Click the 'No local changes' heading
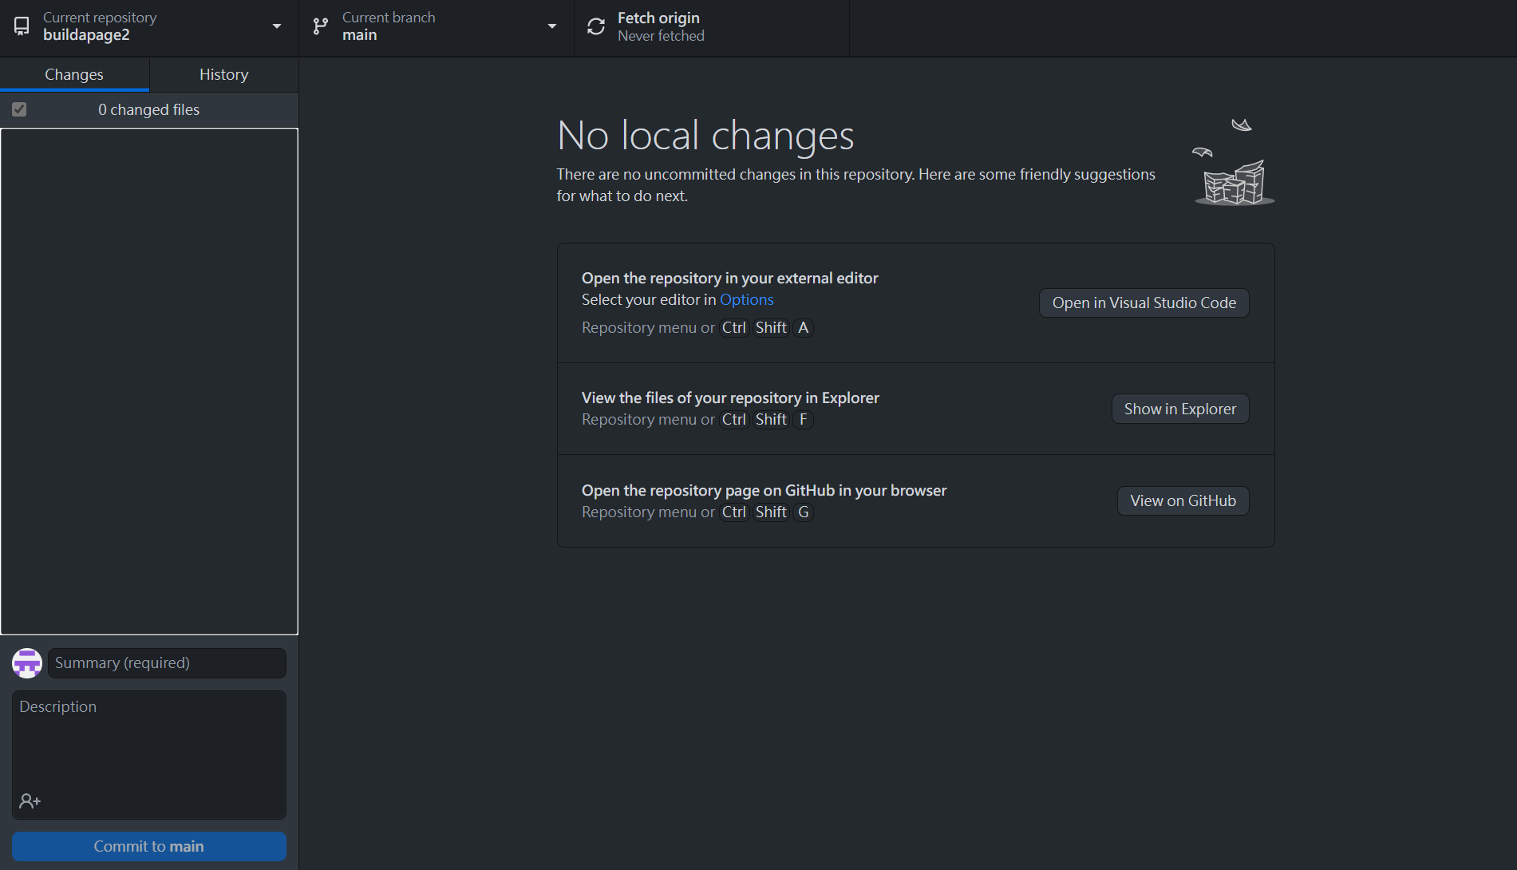This screenshot has height=870, width=1517. click(x=705, y=136)
